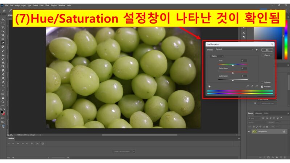Image resolution: width=290 pixels, height=163 pixels.
Task: Switch to the Paths tab
Action: (x=266, y=113)
